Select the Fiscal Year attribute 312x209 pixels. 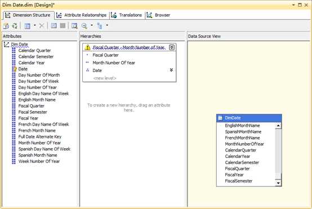(28, 118)
